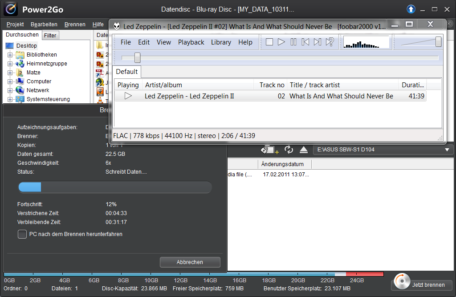Screen dimensions: 456x297
Task: Open foobar2000 Playback menu
Action: pyautogui.click(x=191, y=42)
